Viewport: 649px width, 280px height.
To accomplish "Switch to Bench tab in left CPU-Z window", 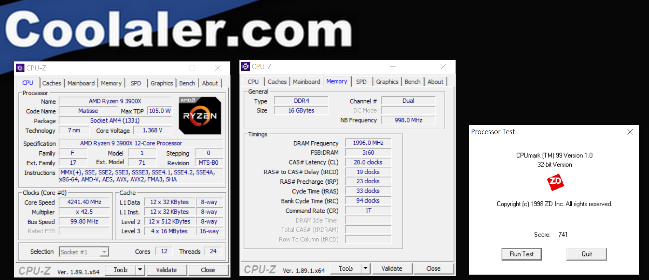I will coord(187,83).
